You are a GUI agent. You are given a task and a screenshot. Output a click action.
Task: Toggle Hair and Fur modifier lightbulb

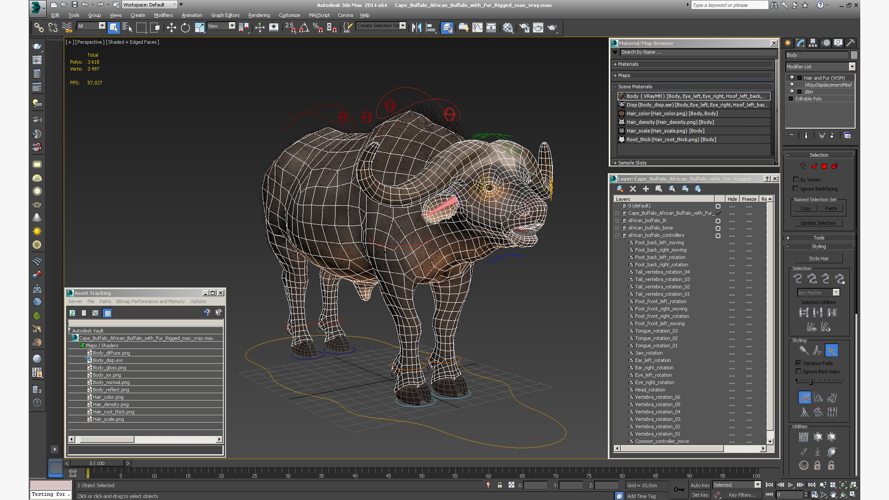[x=792, y=78]
